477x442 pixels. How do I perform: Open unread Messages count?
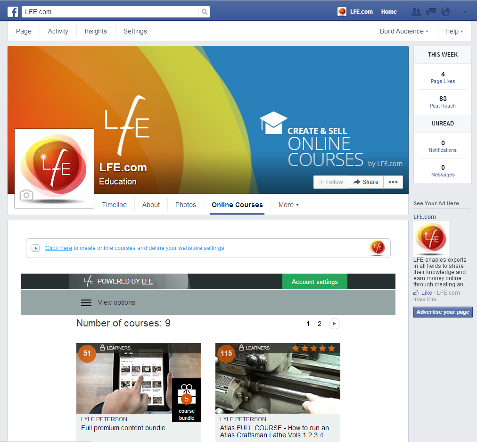pyautogui.click(x=443, y=171)
